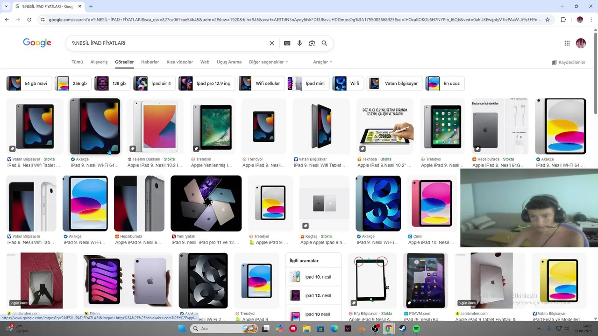This screenshot has width=598, height=336.
Task: Open Cimri pink iPad 10. Nesil image
Action: tap(432, 203)
